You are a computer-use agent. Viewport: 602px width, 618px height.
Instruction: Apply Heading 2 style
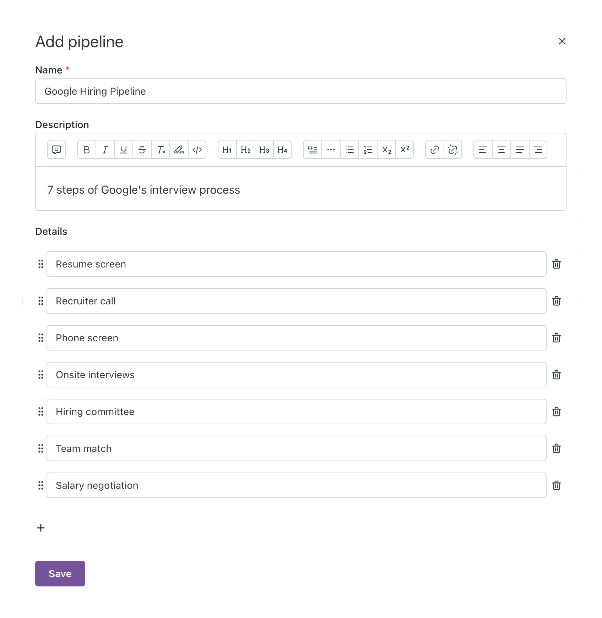[x=245, y=150]
